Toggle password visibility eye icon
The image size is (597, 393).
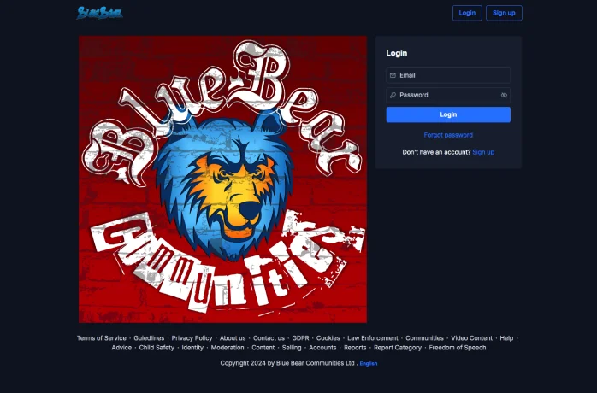click(504, 95)
